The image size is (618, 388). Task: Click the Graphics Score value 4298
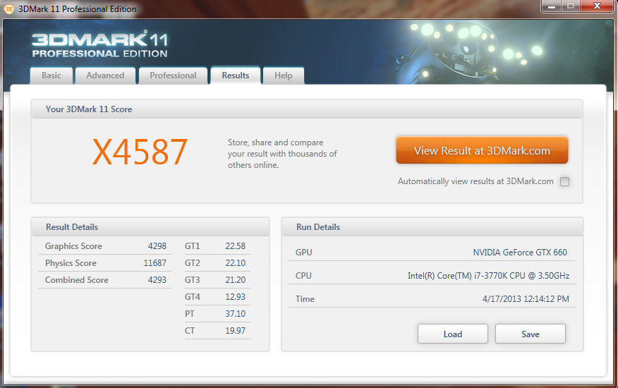157,246
